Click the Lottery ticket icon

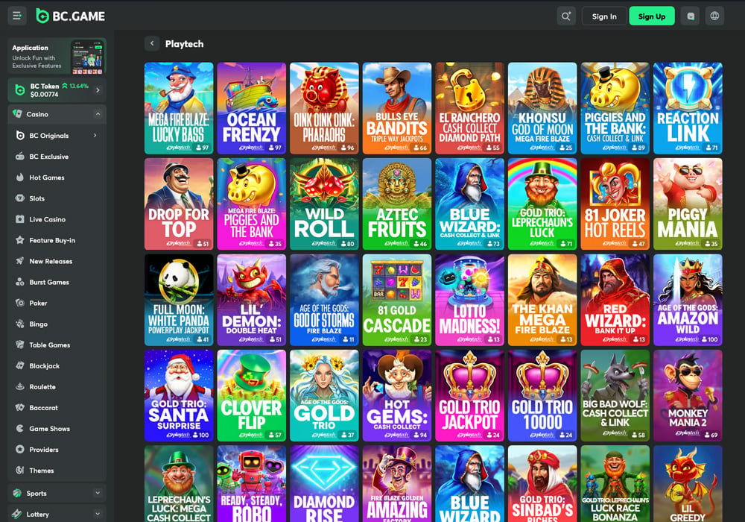tap(17, 514)
